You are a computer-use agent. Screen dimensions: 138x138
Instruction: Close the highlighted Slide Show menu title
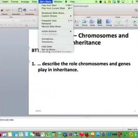tap(46, 2)
